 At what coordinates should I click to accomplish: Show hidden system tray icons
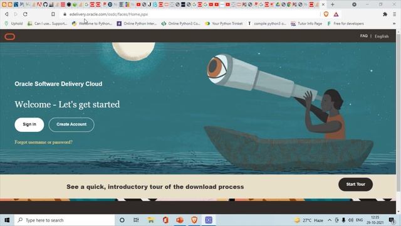330,220
